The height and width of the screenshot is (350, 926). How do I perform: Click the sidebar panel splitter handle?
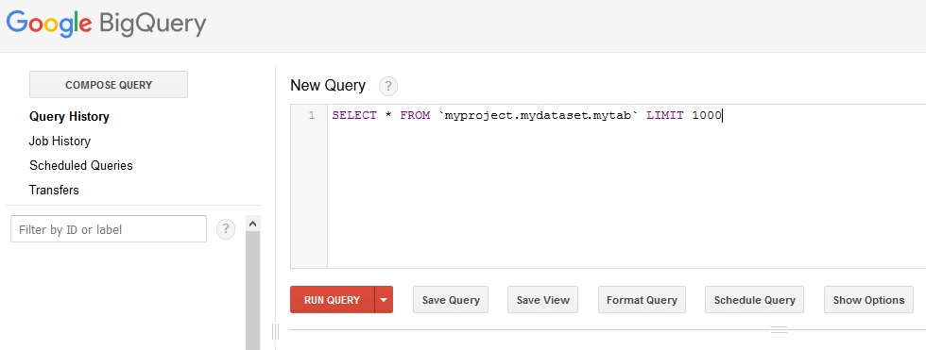pos(275,332)
